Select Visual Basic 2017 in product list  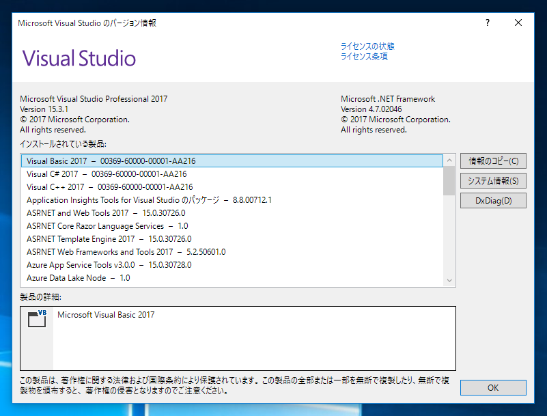[x=232, y=161]
